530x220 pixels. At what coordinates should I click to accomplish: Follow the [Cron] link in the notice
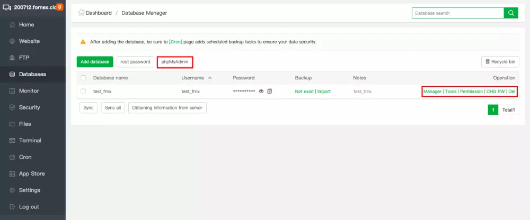pos(175,42)
